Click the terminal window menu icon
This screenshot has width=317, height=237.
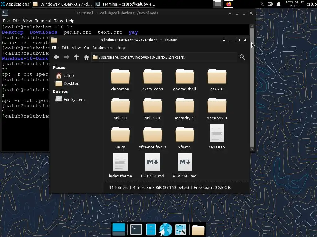[5, 13]
